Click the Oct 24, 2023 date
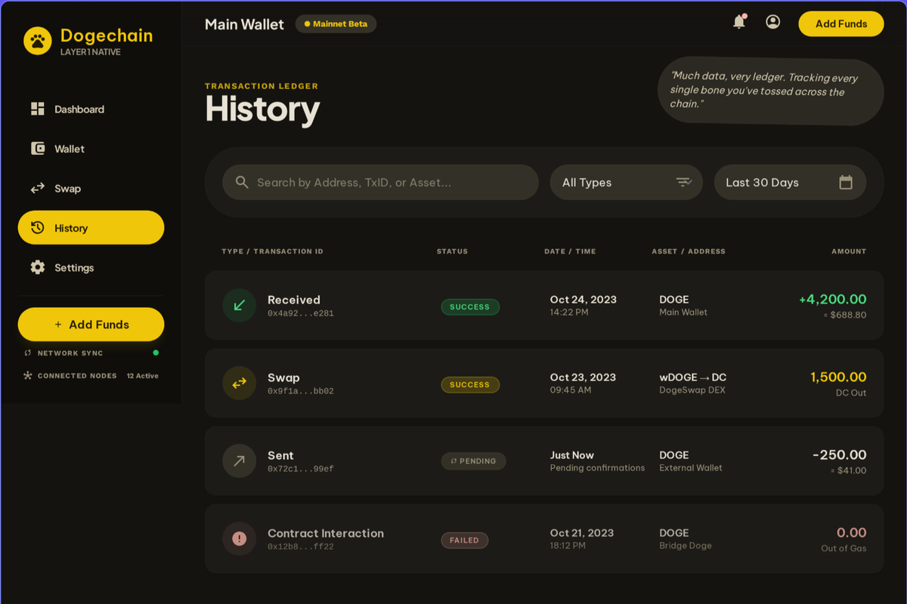This screenshot has height=604, width=907. (x=584, y=299)
